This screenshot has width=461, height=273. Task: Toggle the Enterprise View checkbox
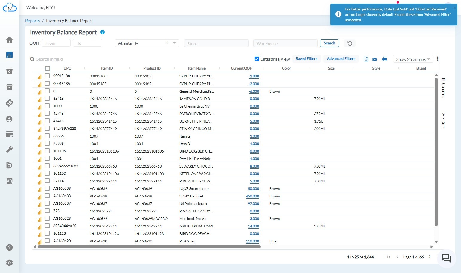(x=257, y=59)
